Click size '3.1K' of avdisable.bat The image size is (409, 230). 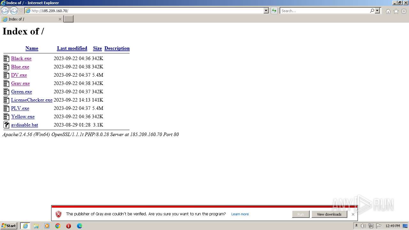coord(98,125)
